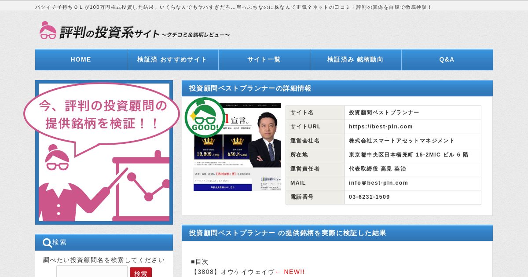The image size is (528, 277).
Task: Open 検証済 おすすめサイト menu
Action: click(x=172, y=60)
